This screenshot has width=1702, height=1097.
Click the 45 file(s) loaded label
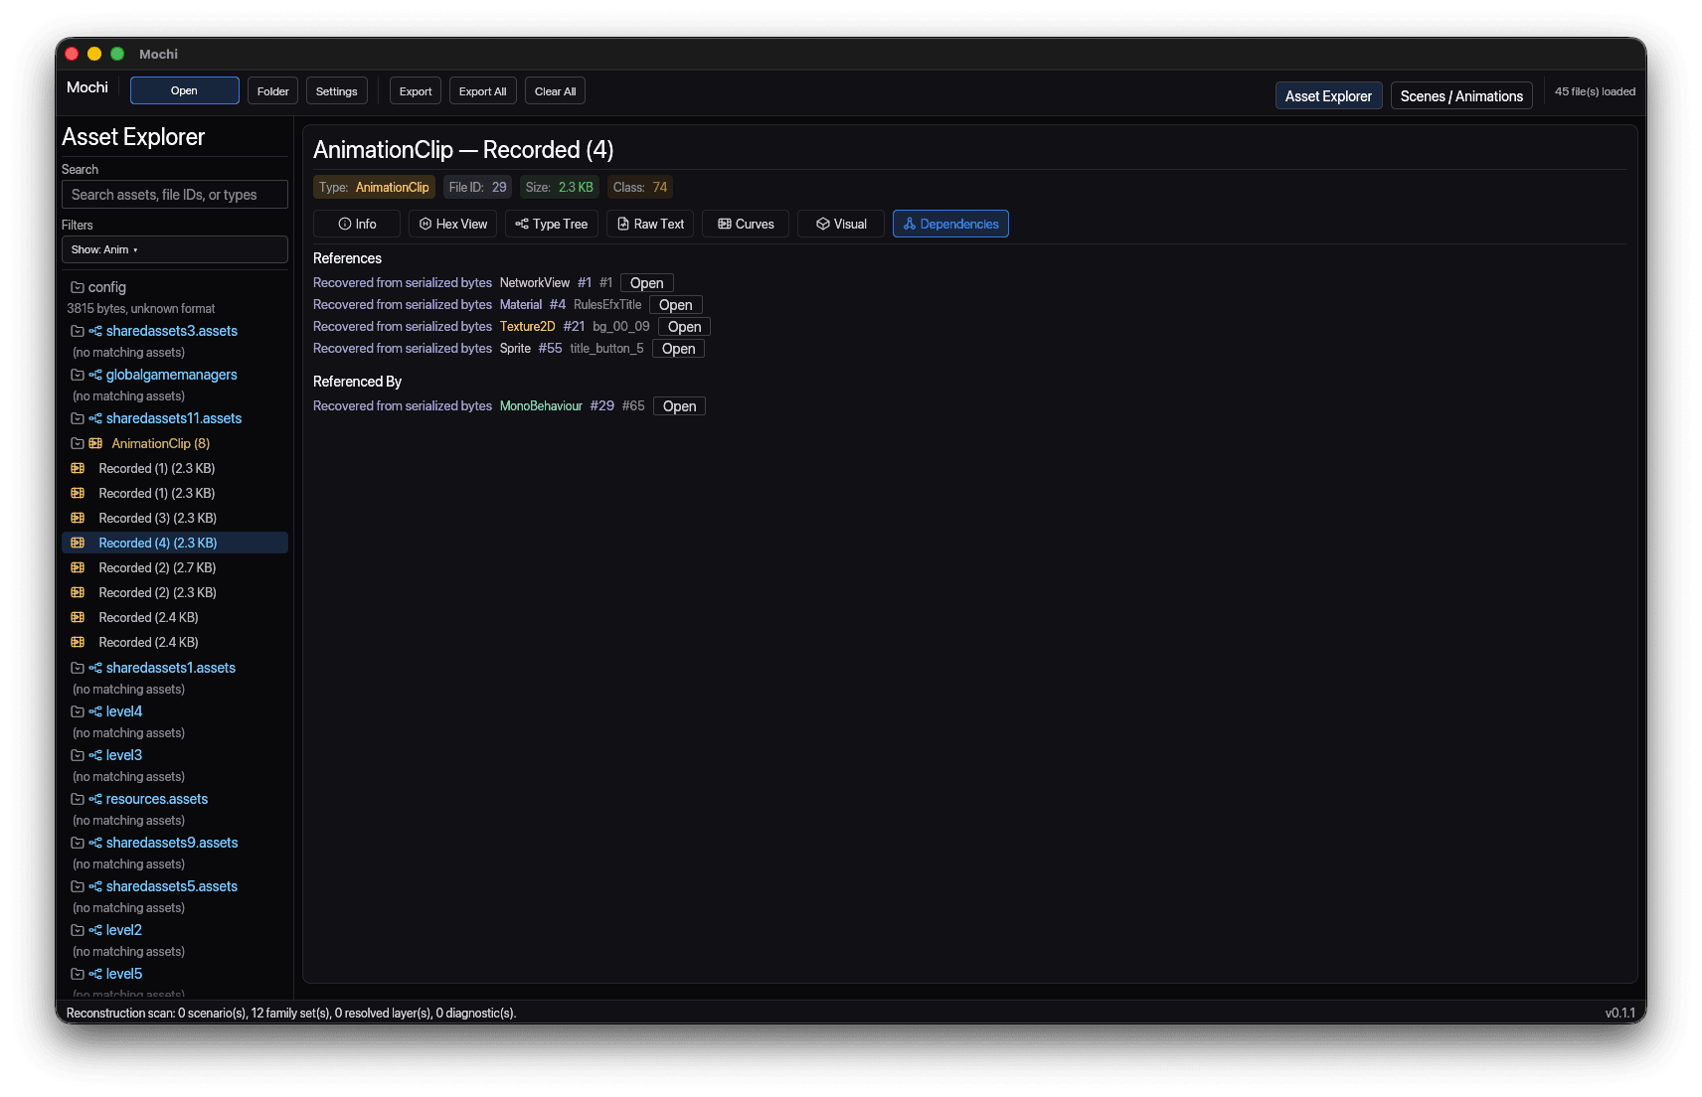click(1595, 91)
